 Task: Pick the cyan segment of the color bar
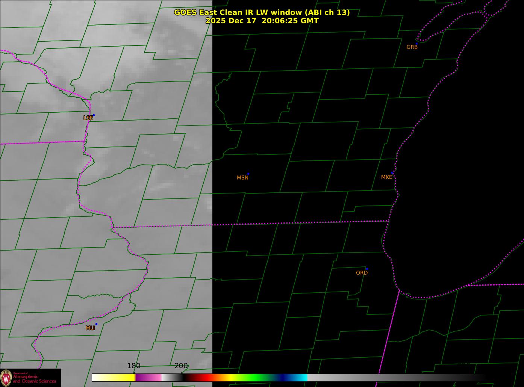tap(301, 378)
